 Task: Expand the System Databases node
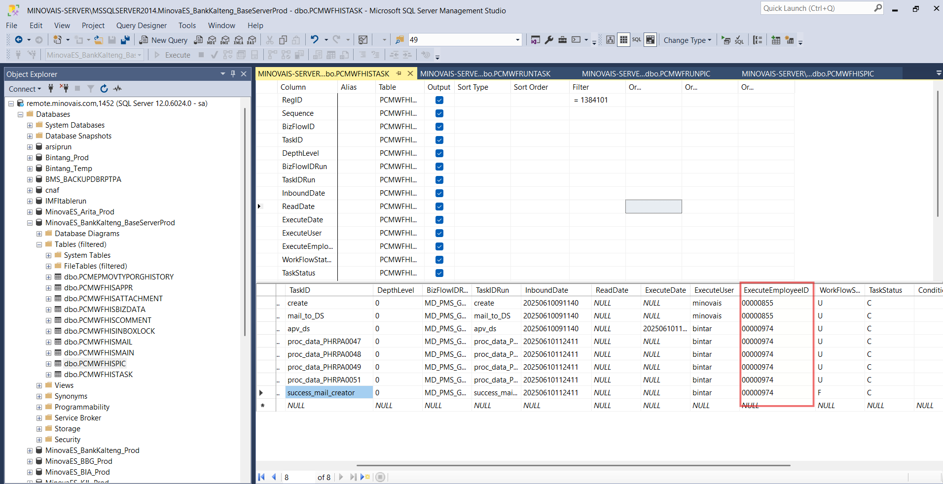pos(30,125)
